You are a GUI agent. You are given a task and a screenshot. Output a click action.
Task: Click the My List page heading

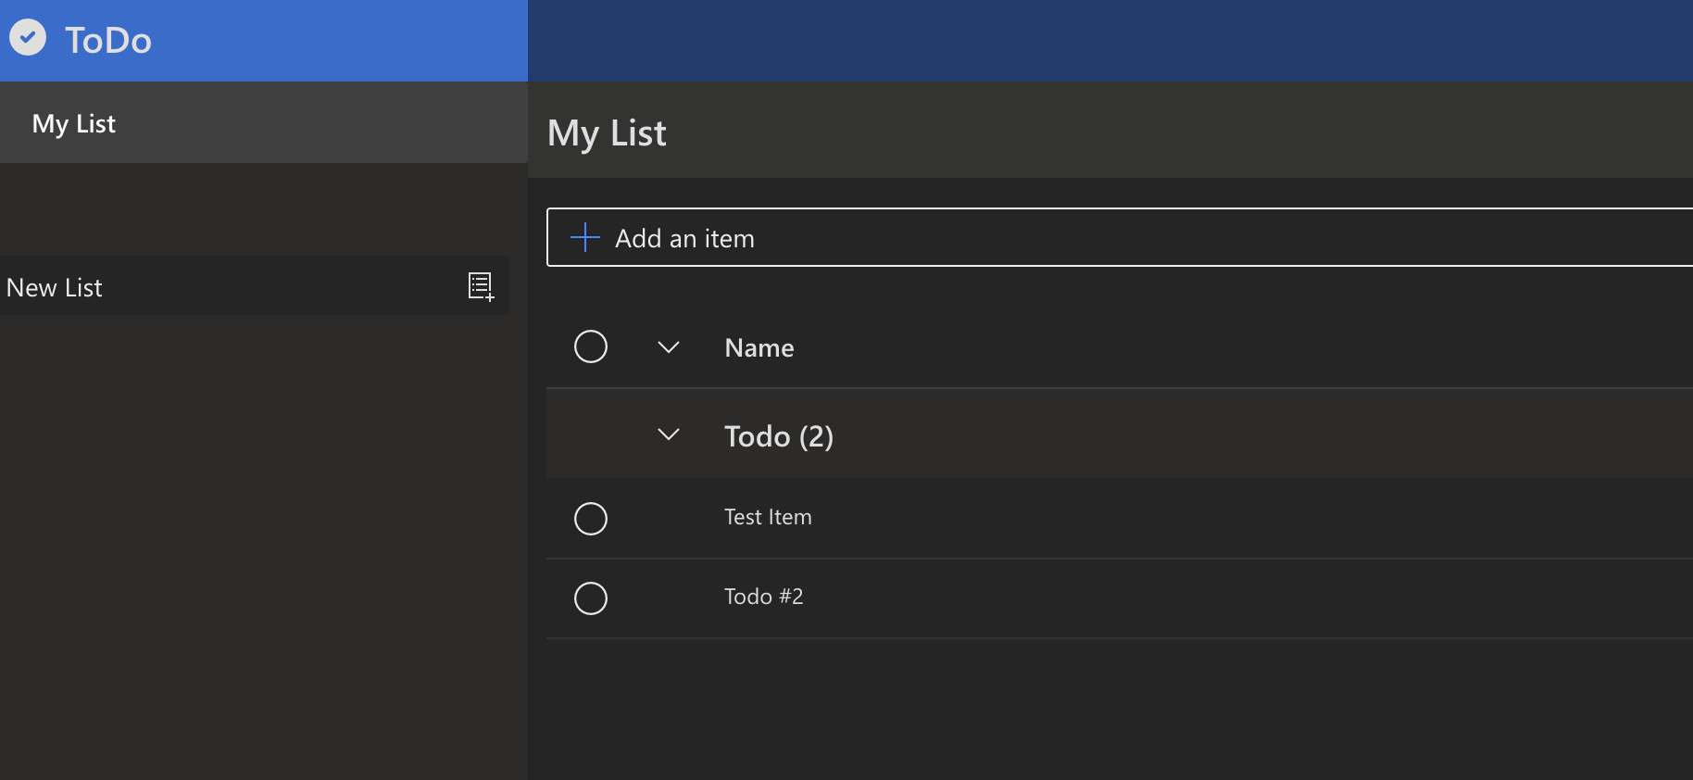607,133
